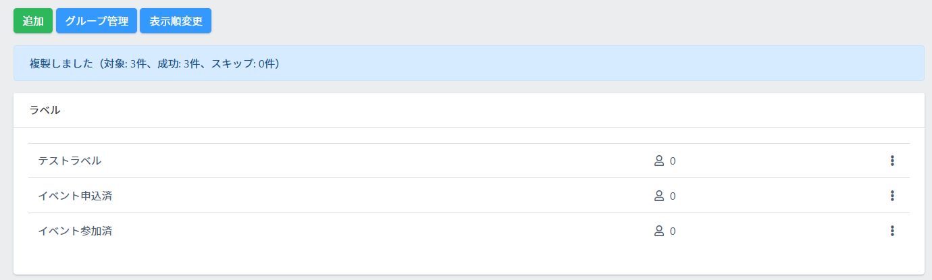Select the イベント参加済 label name

point(75,231)
